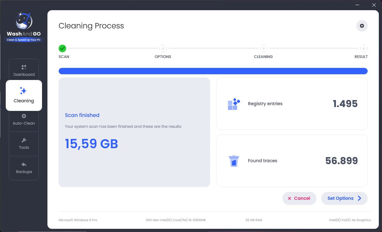Click the Found traces count 56.899

click(x=341, y=161)
